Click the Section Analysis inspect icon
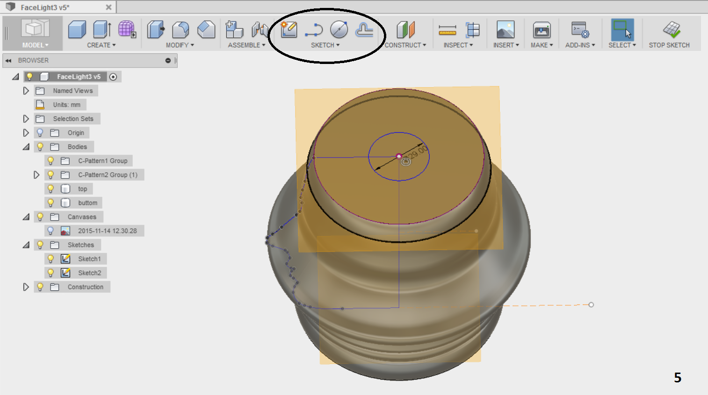Screen dimensions: 708x395 tap(473, 29)
